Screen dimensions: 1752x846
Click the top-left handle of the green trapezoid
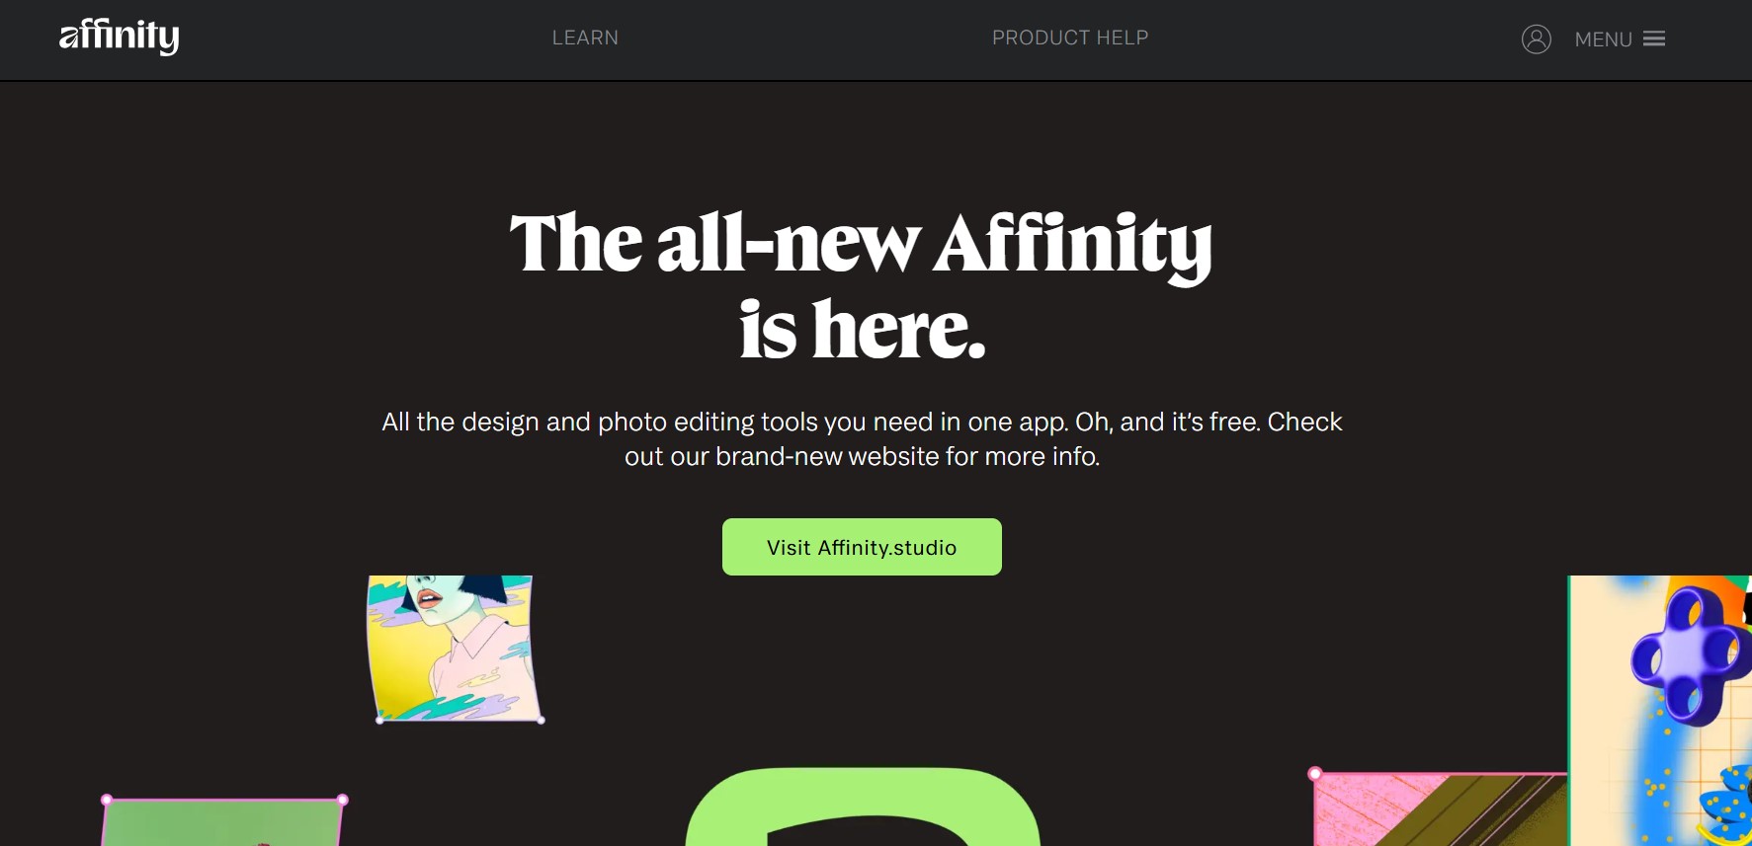[107, 800]
